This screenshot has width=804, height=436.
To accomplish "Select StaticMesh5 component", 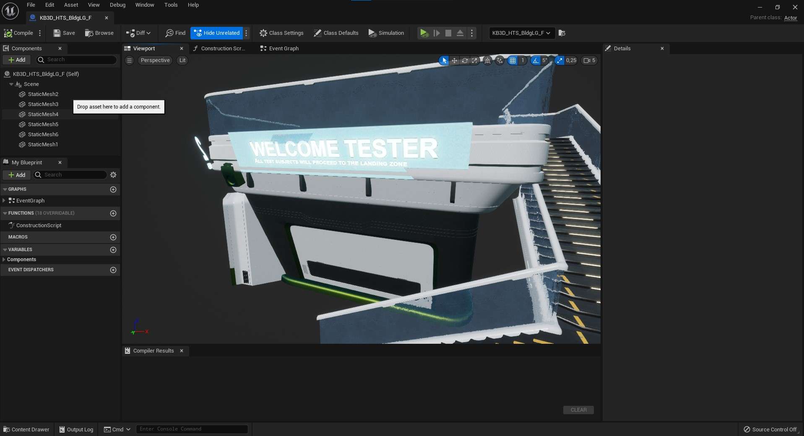I will click(x=43, y=125).
